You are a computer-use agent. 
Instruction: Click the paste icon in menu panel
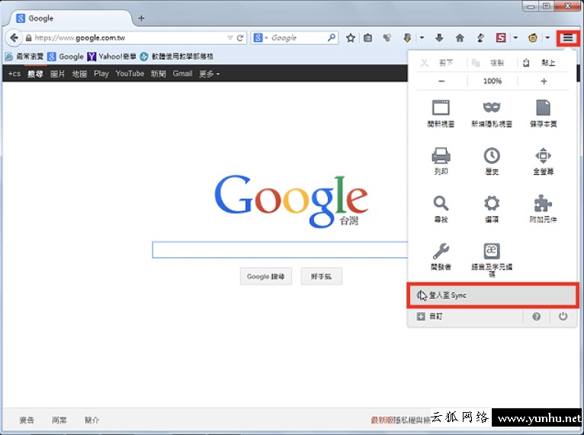(x=526, y=63)
